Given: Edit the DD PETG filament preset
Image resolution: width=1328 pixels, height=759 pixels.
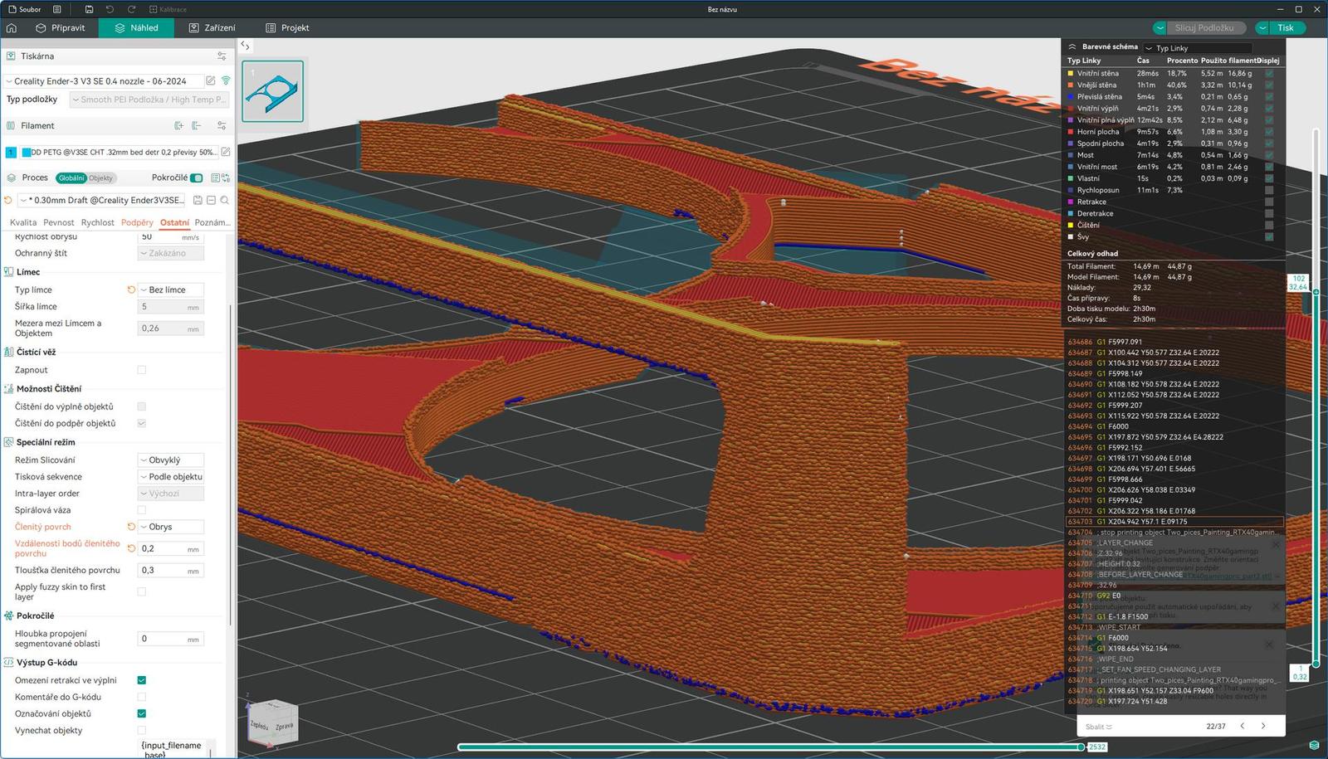Looking at the screenshot, I should (x=226, y=152).
